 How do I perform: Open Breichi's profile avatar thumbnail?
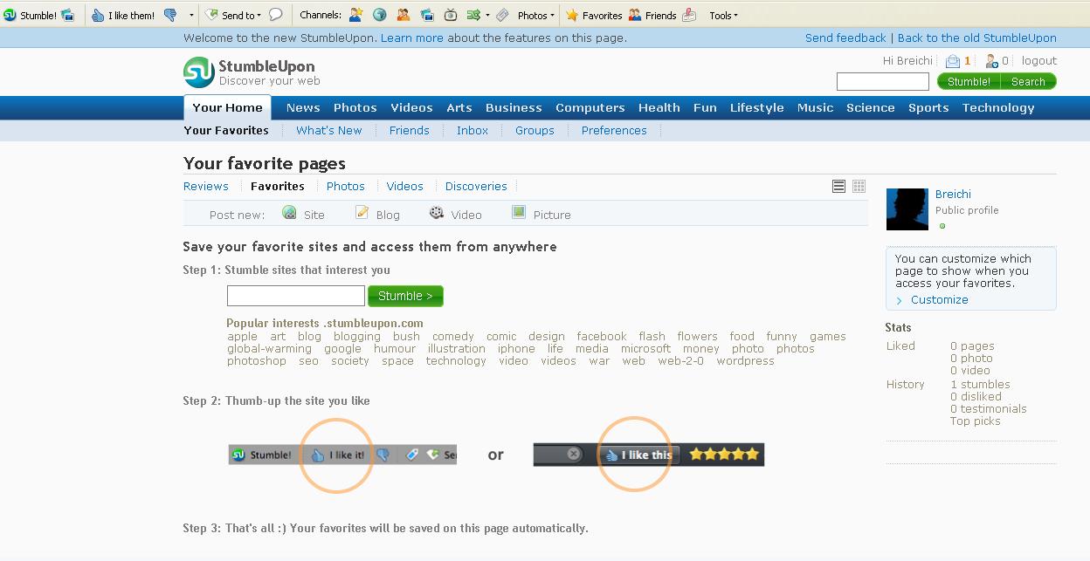tap(907, 209)
